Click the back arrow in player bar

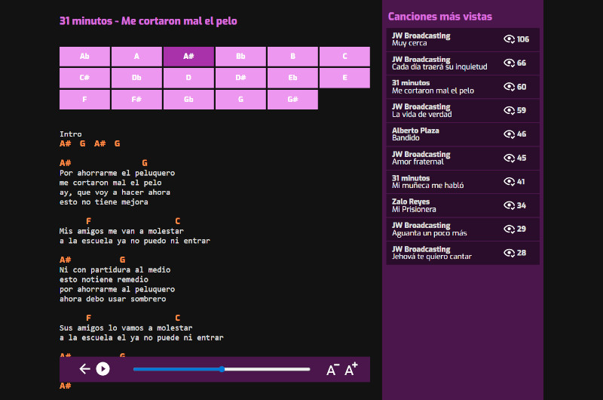[x=84, y=369]
